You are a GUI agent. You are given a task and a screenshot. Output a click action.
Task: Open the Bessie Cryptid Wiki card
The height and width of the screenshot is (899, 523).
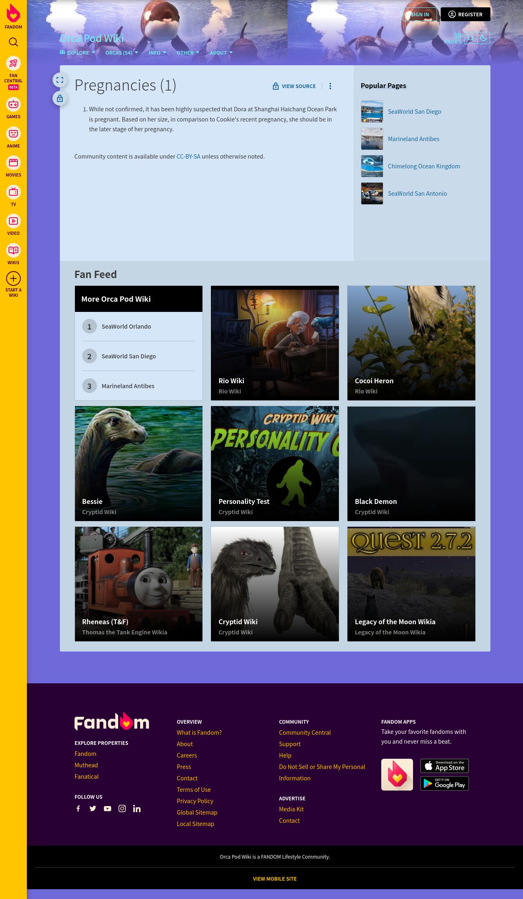pos(138,464)
